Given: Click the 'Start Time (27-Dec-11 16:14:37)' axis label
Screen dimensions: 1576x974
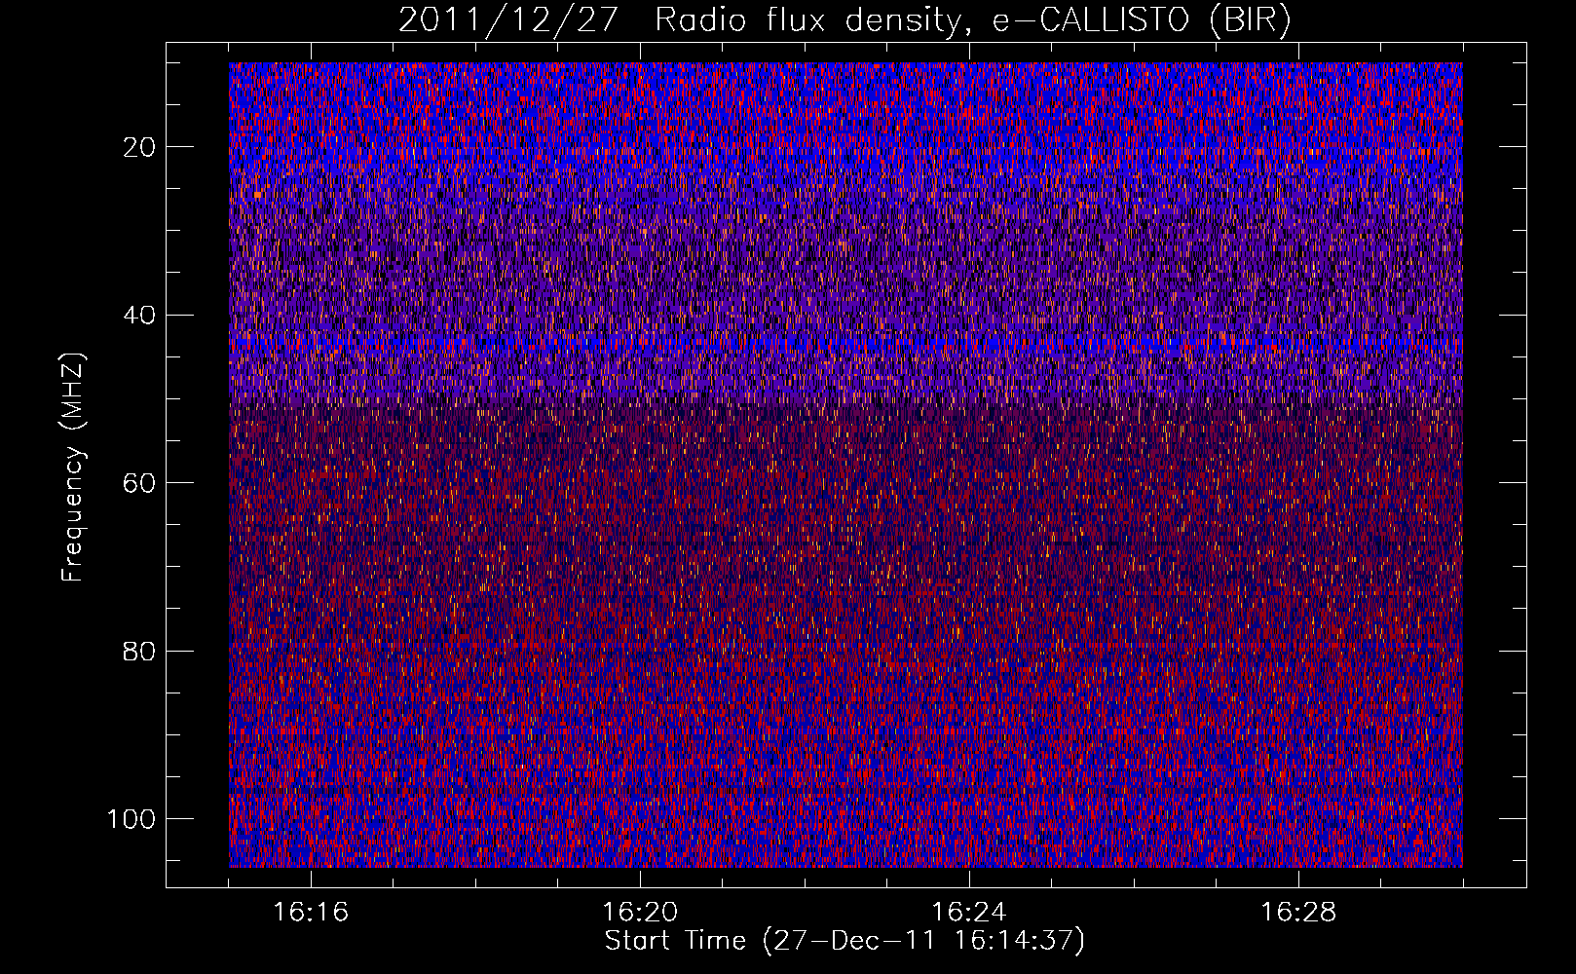Looking at the screenshot, I should pos(844,941).
